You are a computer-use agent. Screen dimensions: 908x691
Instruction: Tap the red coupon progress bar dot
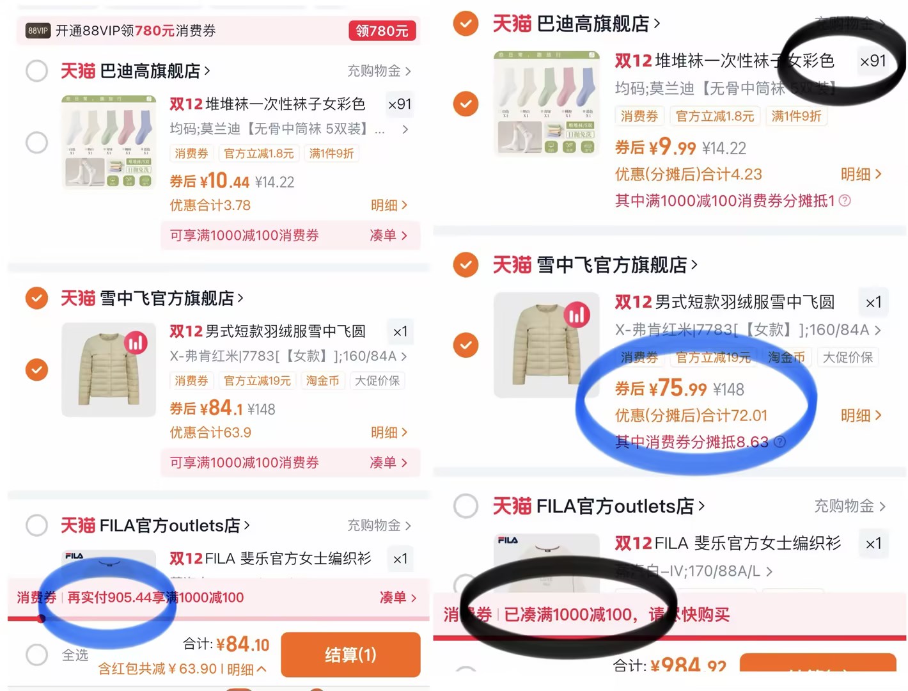point(41,619)
